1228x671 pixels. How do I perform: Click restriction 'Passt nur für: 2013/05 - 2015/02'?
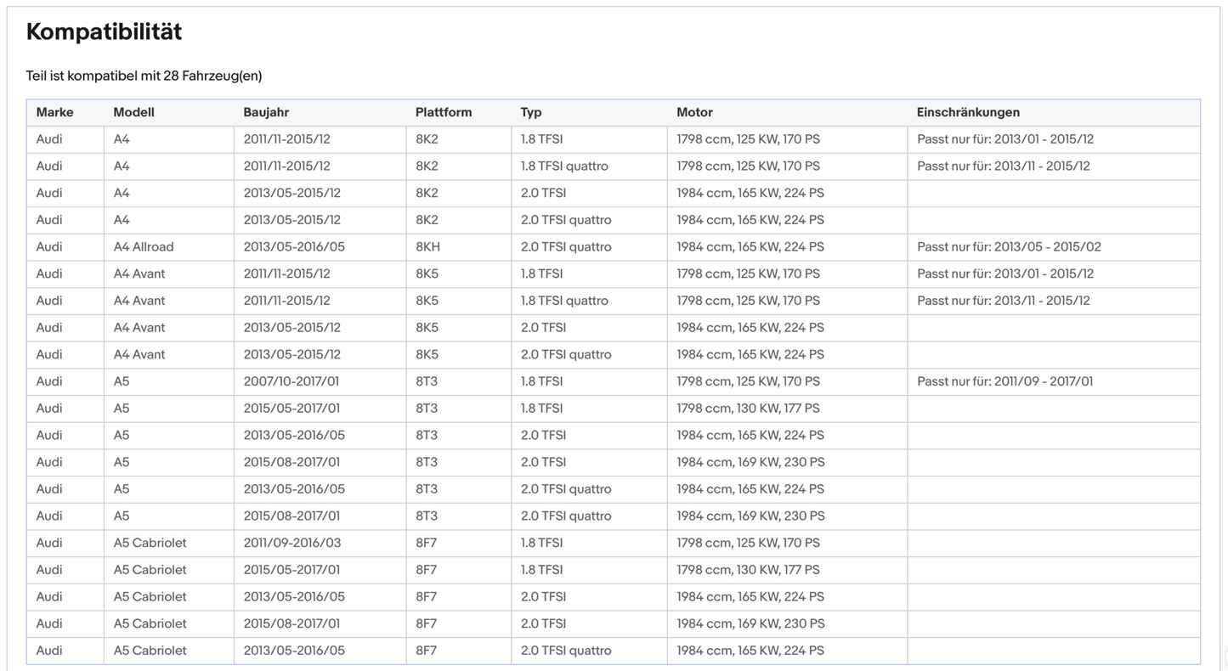[x=1009, y=247]
